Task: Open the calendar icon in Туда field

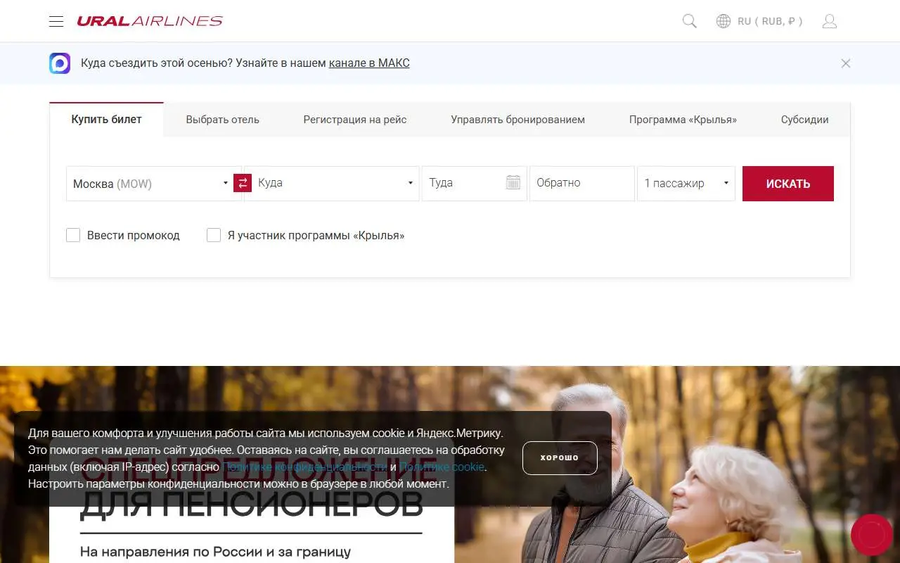Action: [513, 183]
